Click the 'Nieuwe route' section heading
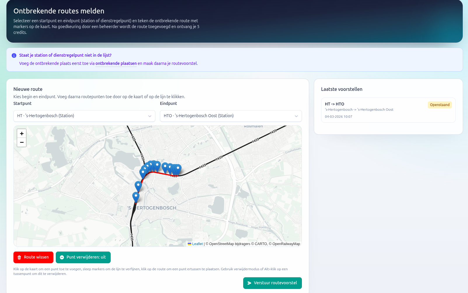 point(28,89)
